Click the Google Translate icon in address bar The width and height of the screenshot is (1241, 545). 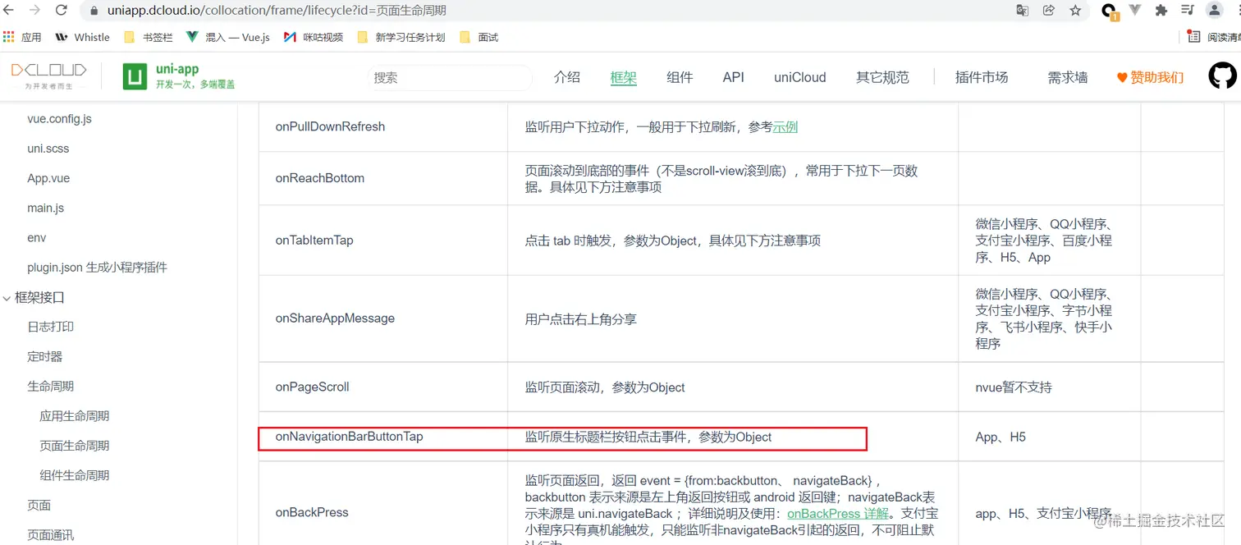pos(1022,11)
